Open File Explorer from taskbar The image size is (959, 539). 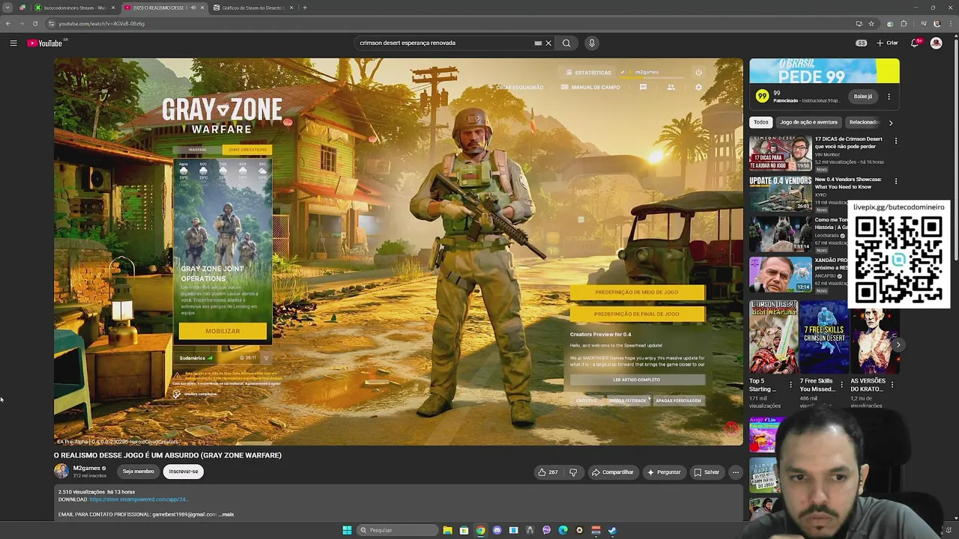[447, 530]
